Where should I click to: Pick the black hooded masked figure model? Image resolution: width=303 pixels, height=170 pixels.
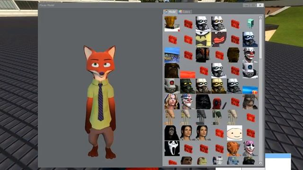tap(203, 102)
